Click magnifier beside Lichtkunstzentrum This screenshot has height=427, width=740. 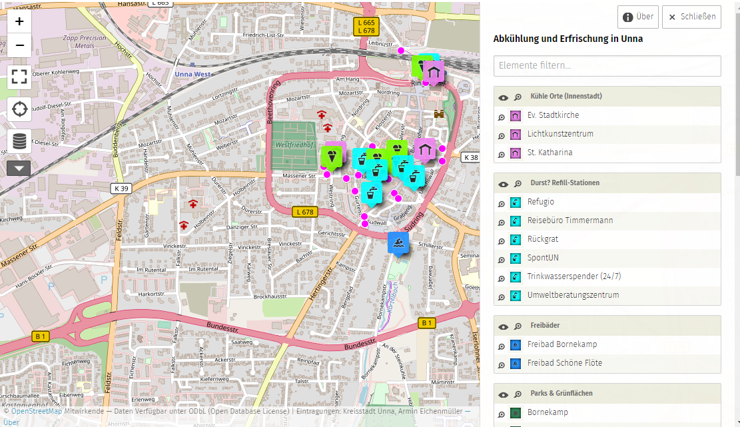click(501, 137)
